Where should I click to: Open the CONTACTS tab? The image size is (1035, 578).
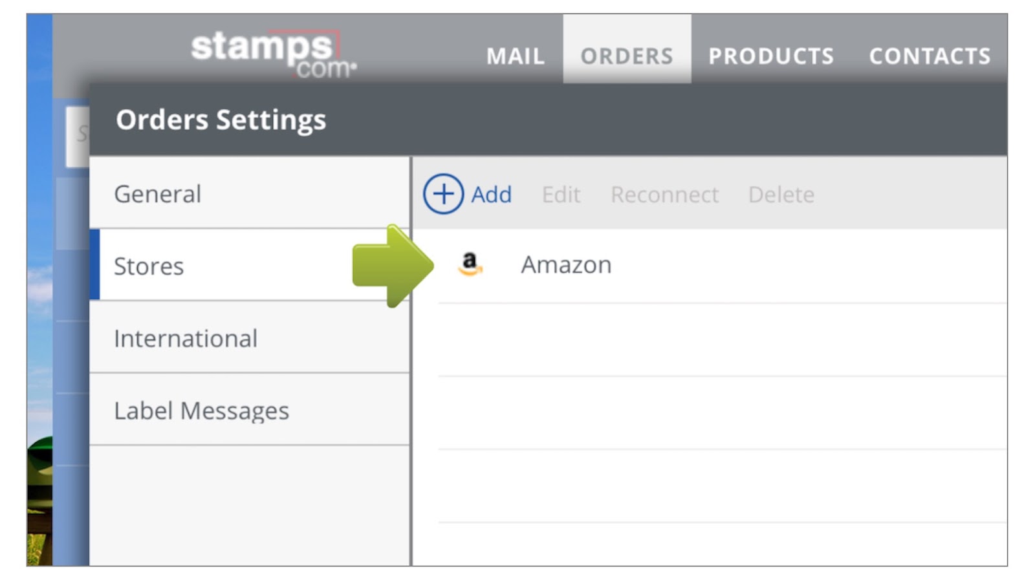tap(929, 56)
